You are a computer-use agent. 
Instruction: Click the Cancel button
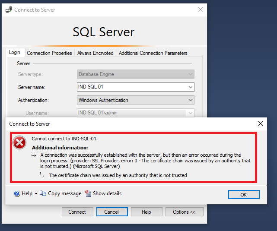[x=112, y=212]
